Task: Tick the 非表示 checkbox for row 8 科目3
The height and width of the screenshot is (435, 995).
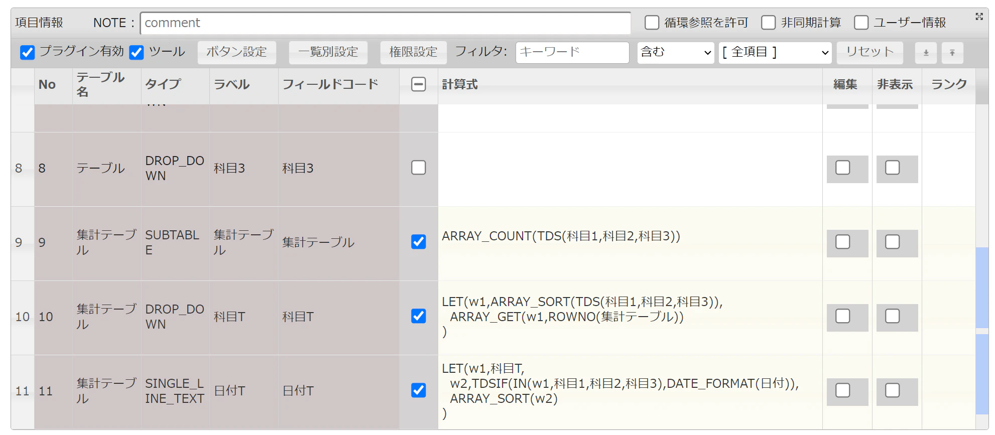Action: (893, 168)
